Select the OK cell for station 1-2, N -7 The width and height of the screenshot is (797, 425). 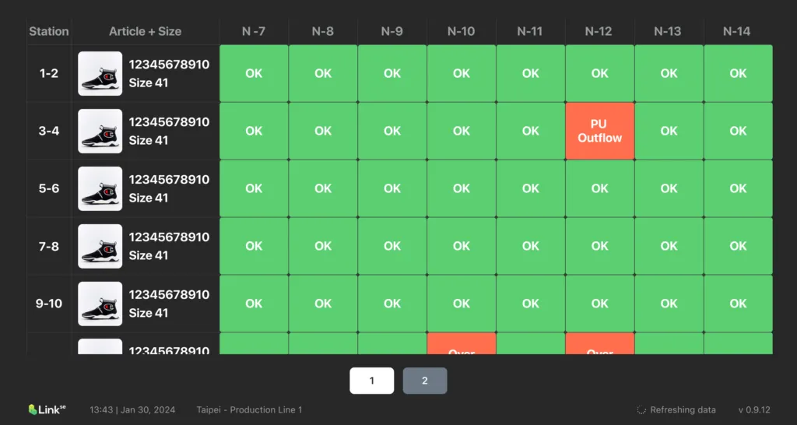coord(254,73)
